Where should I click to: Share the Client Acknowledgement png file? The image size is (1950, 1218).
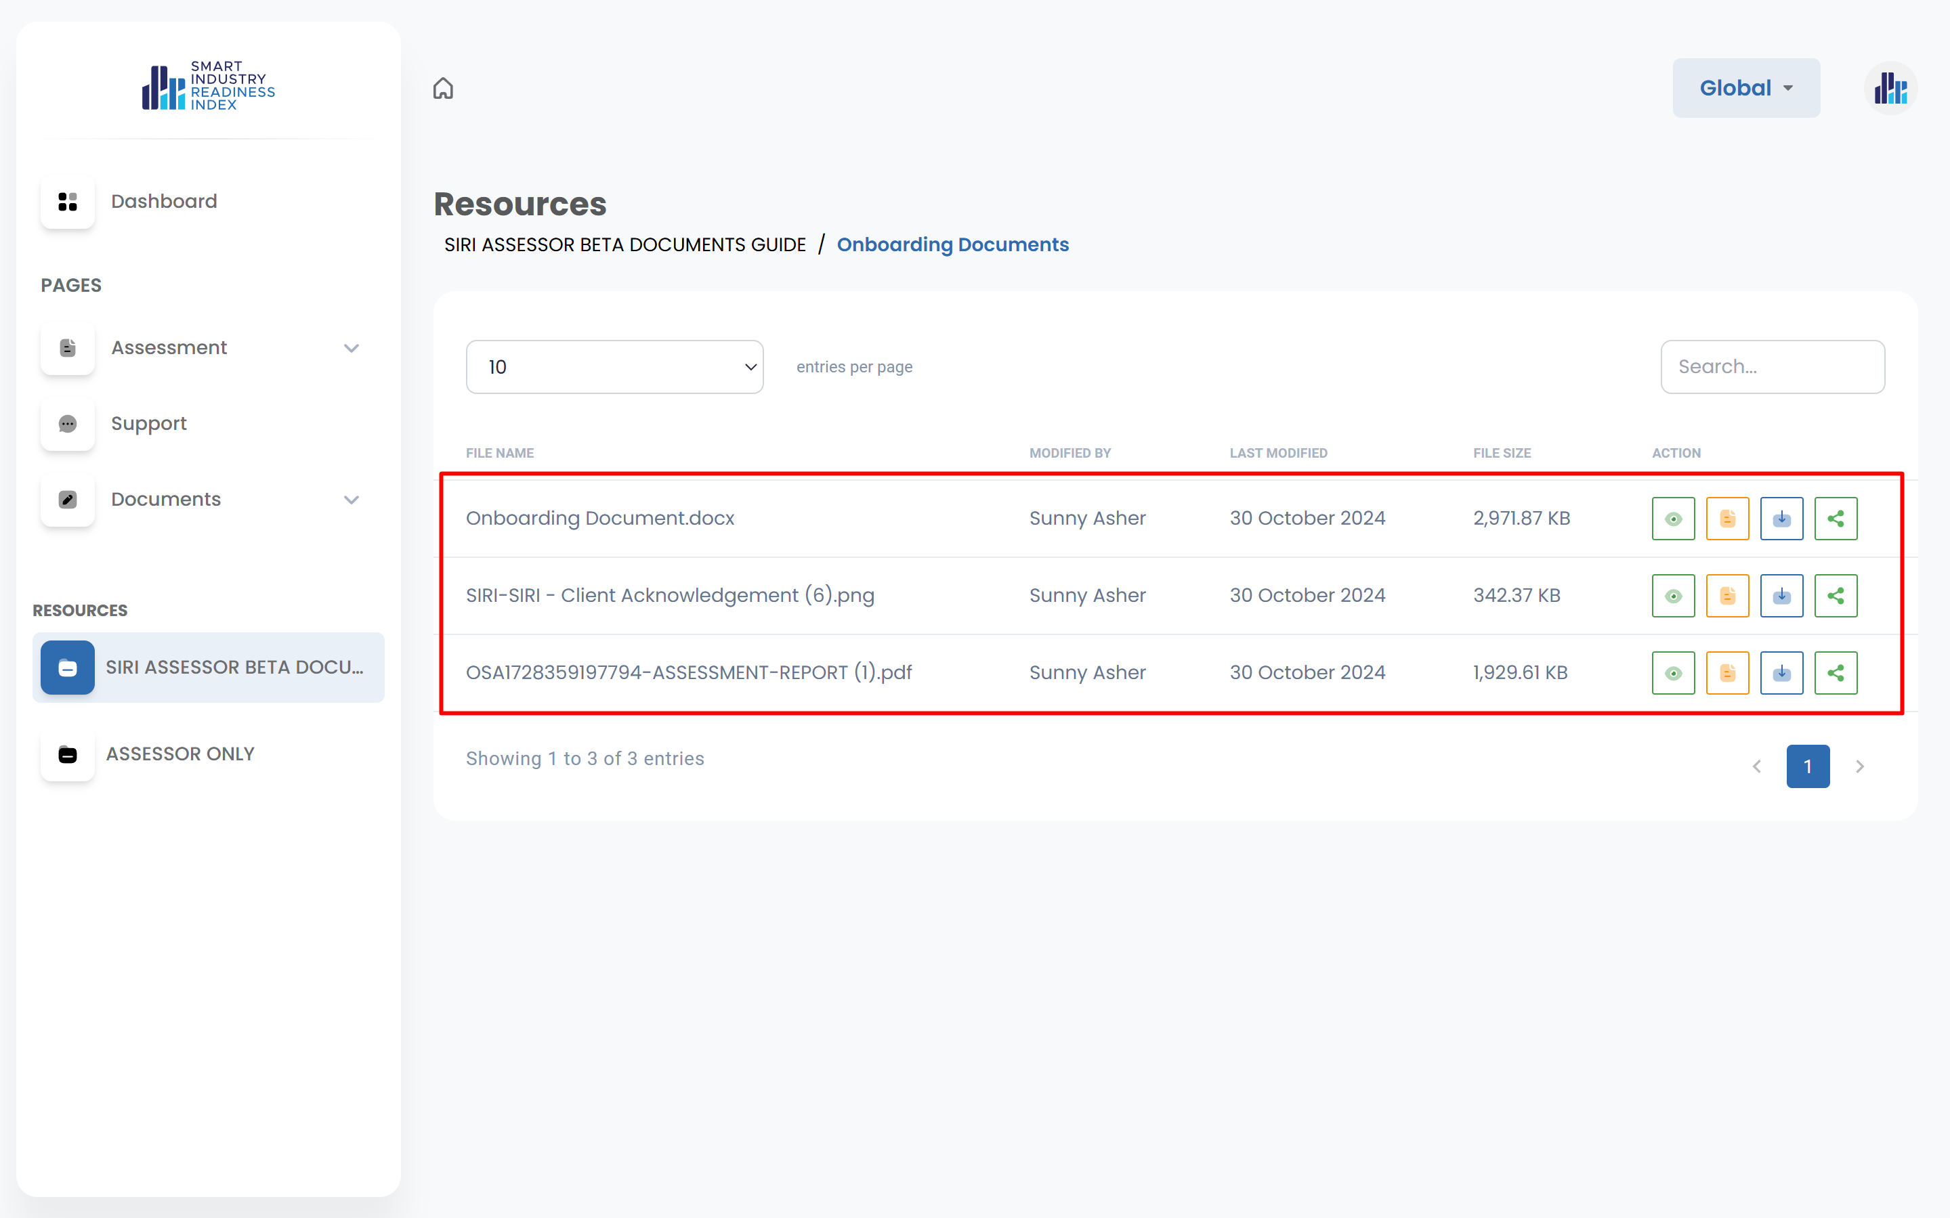[1835, 595]
